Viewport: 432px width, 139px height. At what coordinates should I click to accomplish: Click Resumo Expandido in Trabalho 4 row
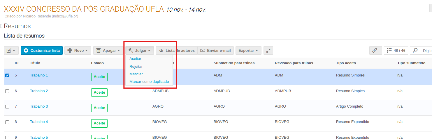pos(352,122)
